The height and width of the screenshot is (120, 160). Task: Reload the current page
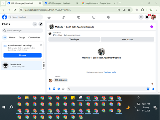pyautogui.click(x=15, y=10)
